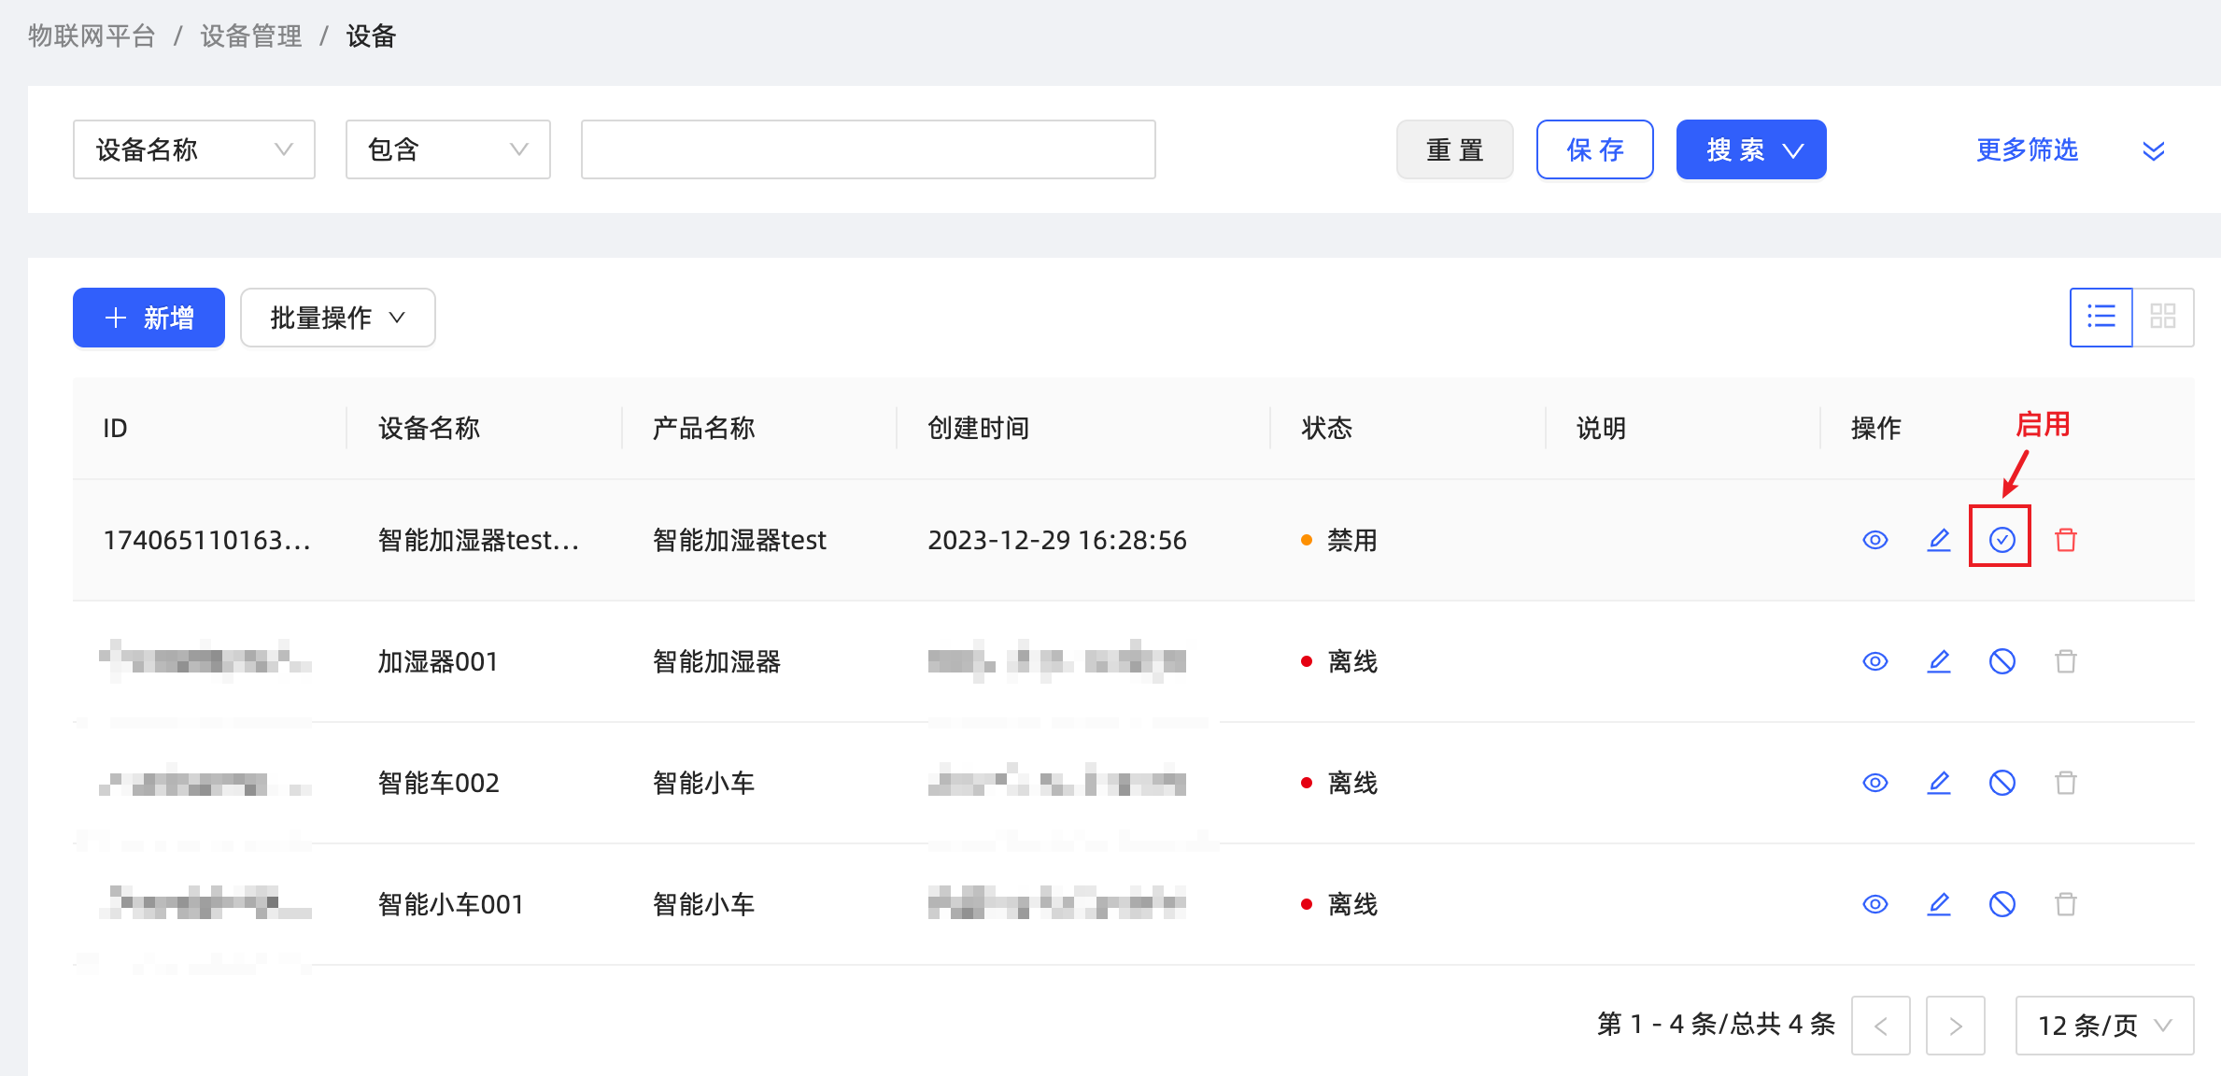View the 智能车002 device details

click(1874, 783)
